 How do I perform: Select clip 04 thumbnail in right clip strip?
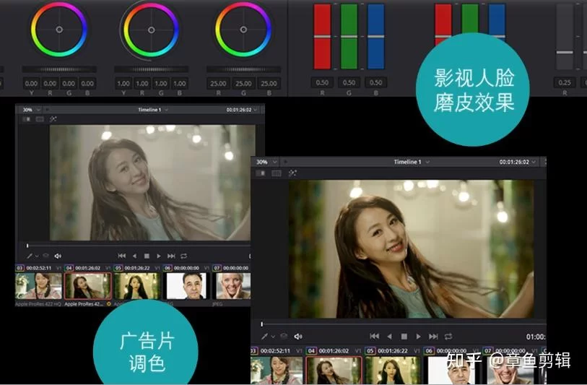coord(333,370)
